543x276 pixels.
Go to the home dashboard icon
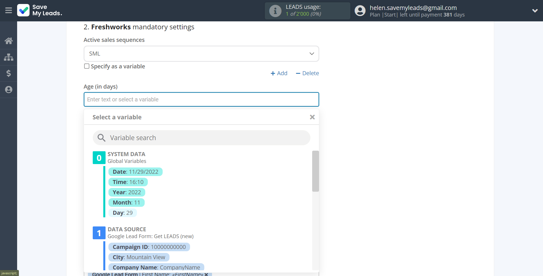tap(9, 41)
